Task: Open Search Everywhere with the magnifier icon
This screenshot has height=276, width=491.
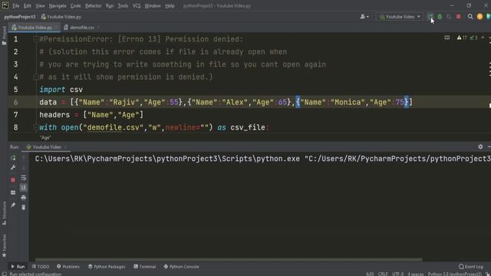Action: pyautogui.click(x=470, y=17)
